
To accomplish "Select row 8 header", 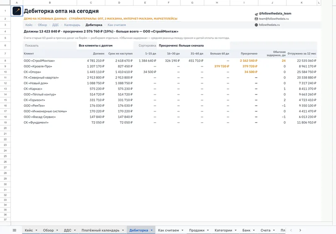I will (5, 60).
